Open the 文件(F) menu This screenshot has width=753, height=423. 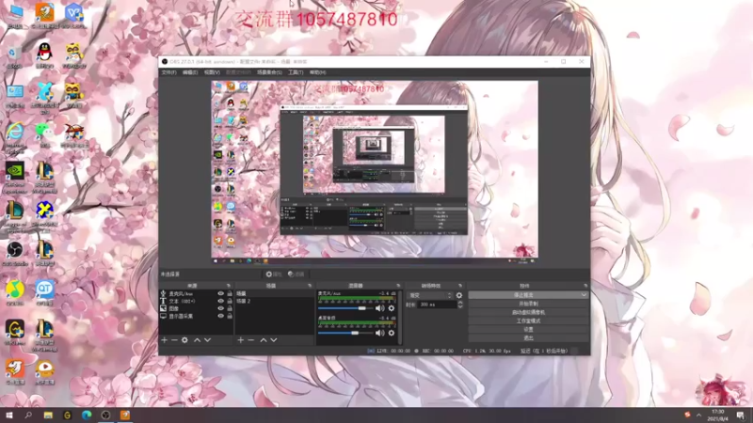click(168, 72)
